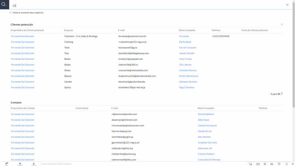Open contact Coletta Hunnywell

point(207,126)
